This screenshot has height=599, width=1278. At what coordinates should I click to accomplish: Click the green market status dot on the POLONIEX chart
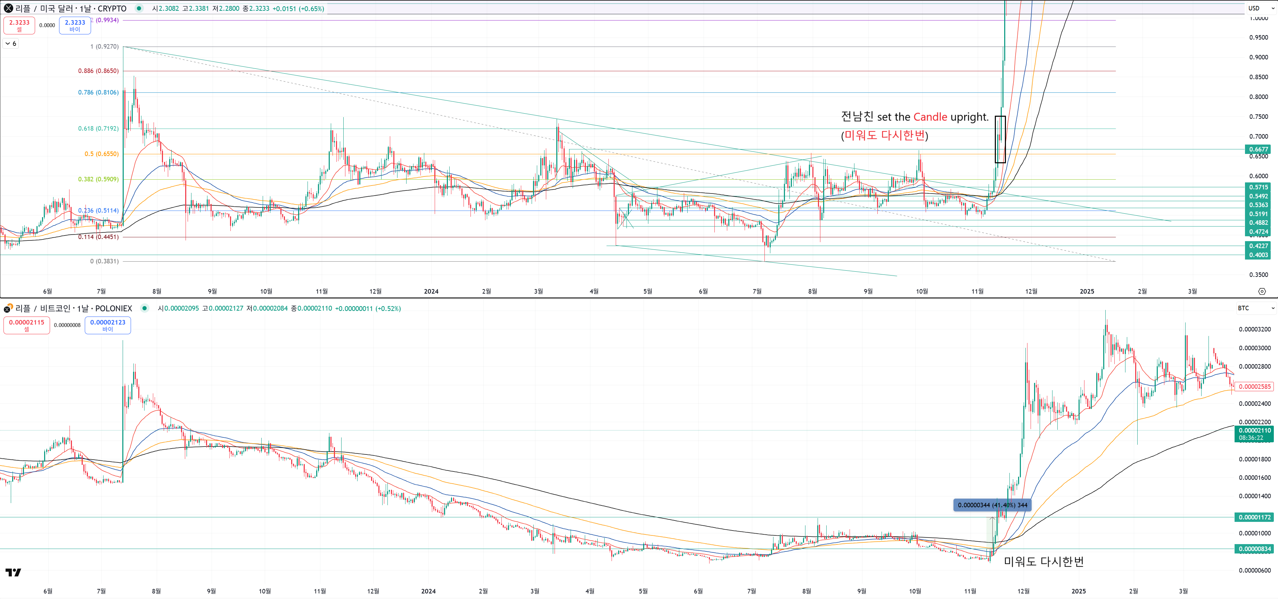pyautogui.click(x=144, y=308)
